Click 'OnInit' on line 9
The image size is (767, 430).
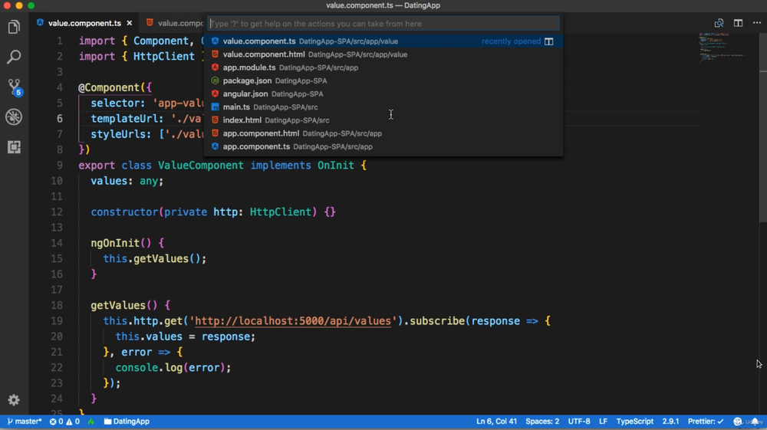336,165
